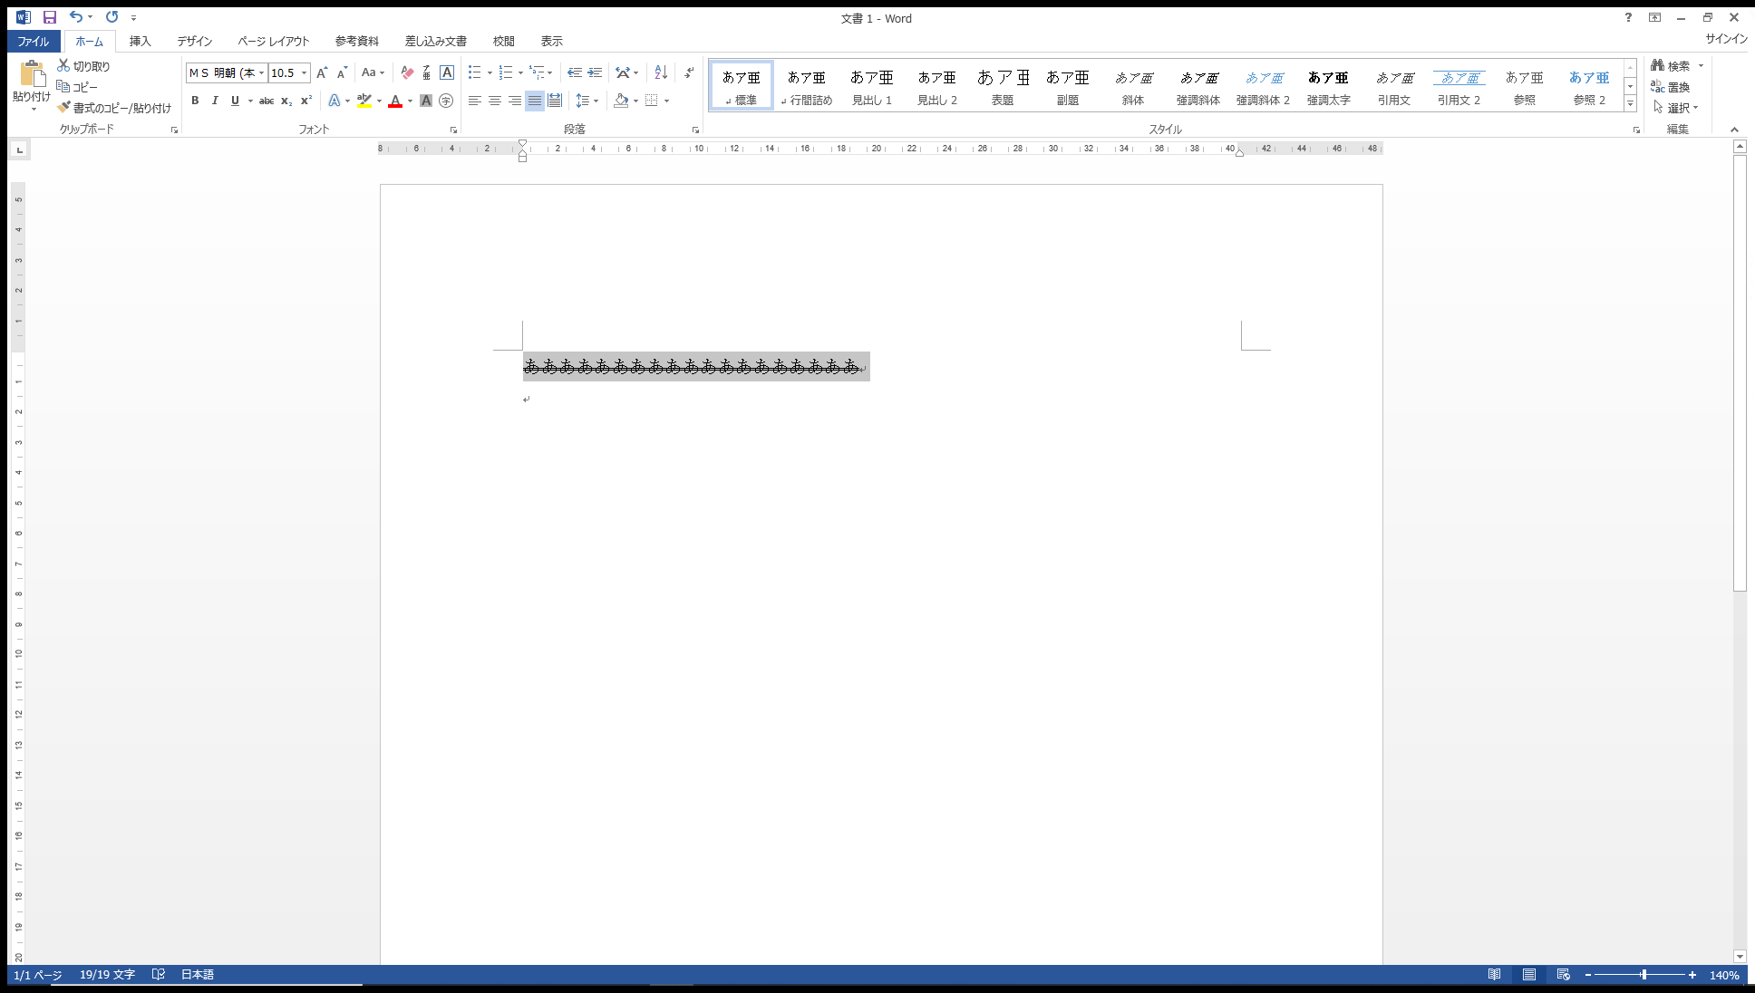Open Word help with the question mark
This screenshot has height=993, width=1755.
tap(1628, 17)
